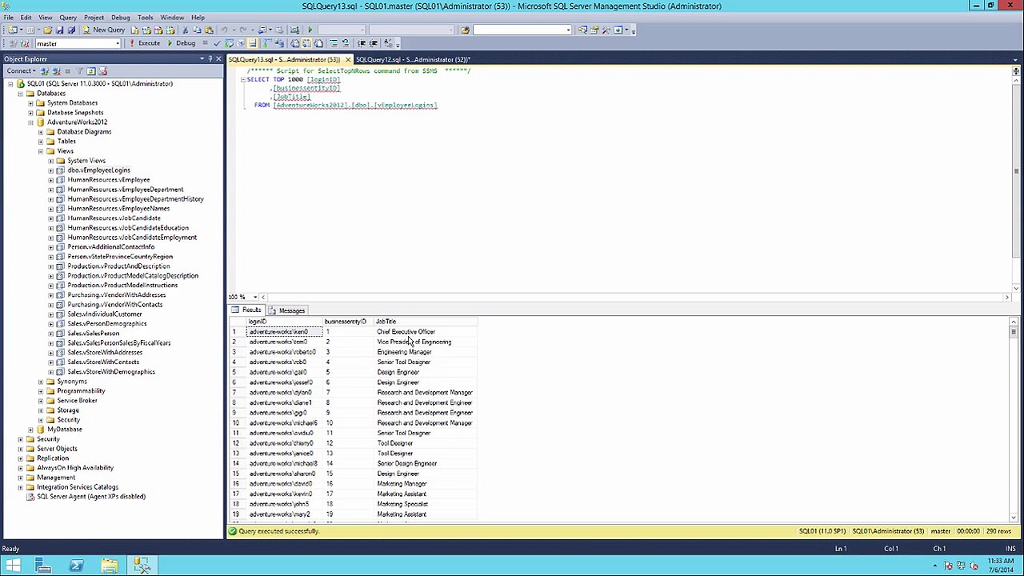Screen dimensions: 1024x576
Task: Click Display Estimated Execution Plan icon
Action: pyautogui.click(x=229, y=43)
